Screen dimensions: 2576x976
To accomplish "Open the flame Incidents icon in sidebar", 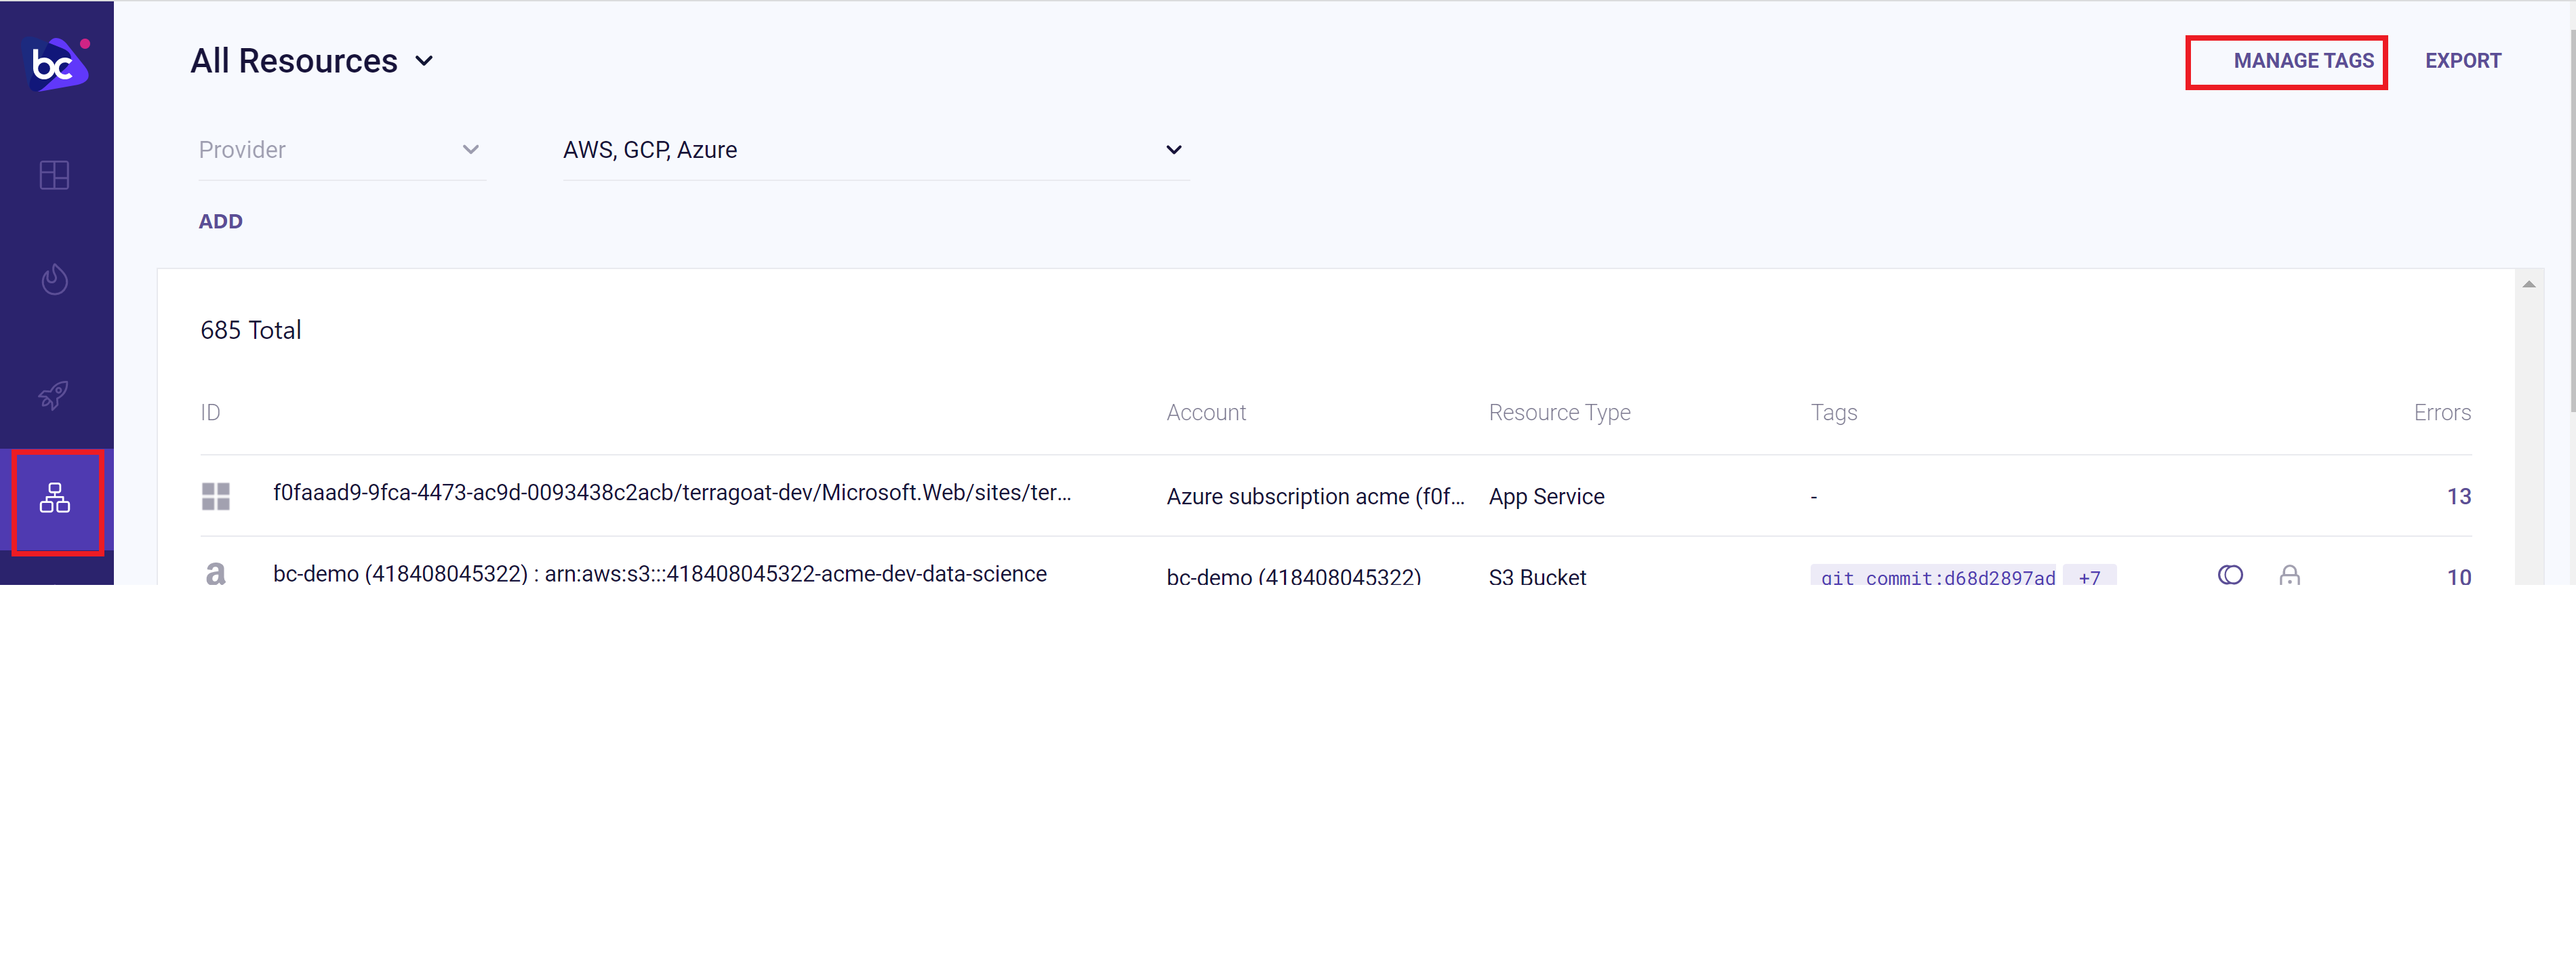I will [55, 279].
